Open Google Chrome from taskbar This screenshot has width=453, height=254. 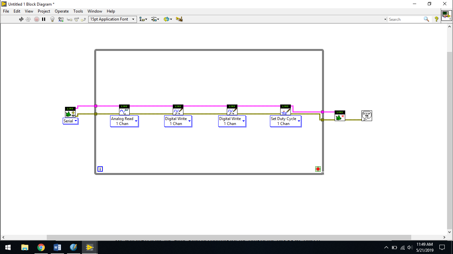[x=41, y=247]
